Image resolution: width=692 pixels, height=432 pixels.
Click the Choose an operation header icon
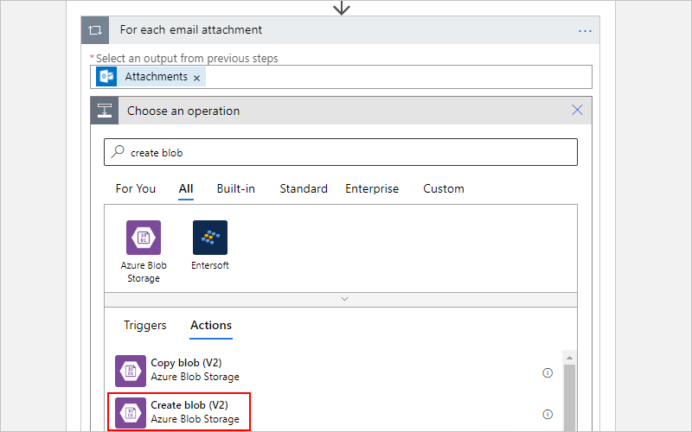105,111
